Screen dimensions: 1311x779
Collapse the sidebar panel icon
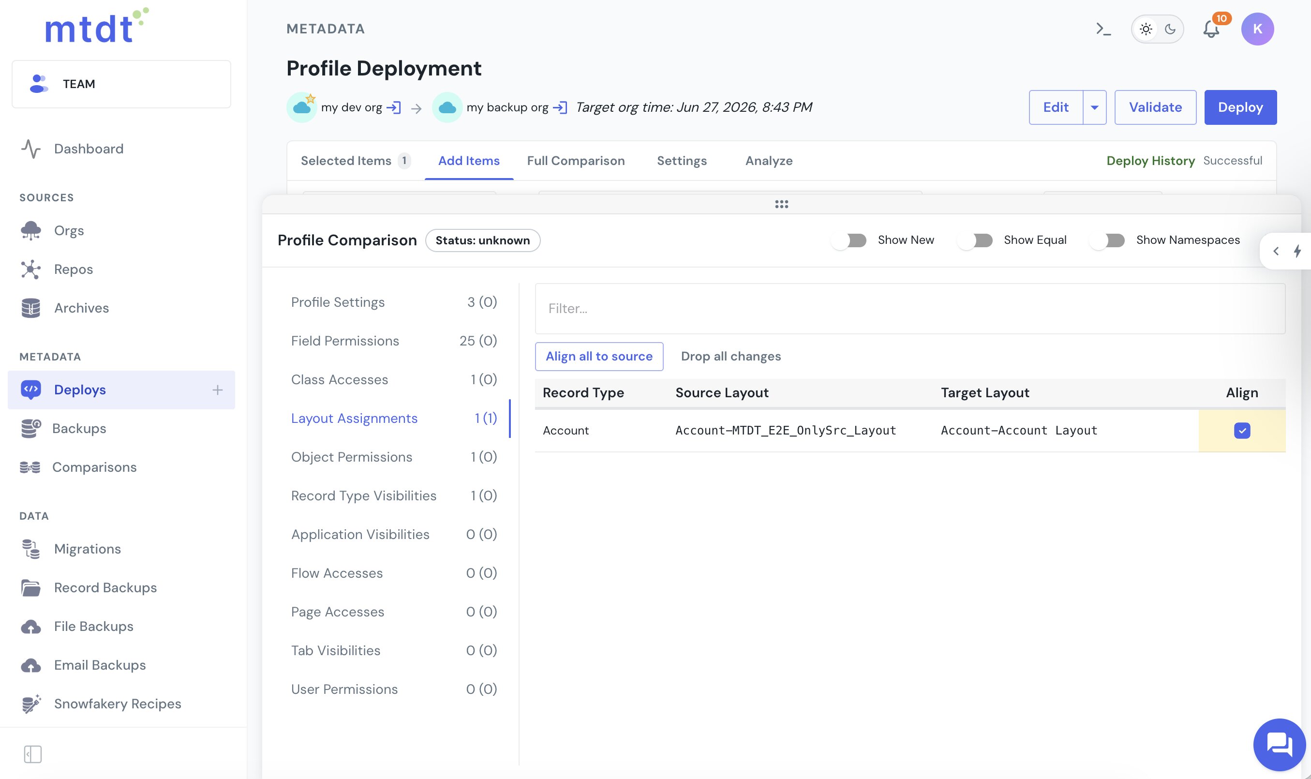[33, 754]
